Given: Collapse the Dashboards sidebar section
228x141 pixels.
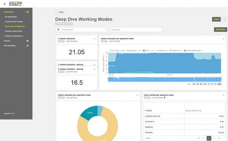Looking at the screenshot, I should (25, 12).
